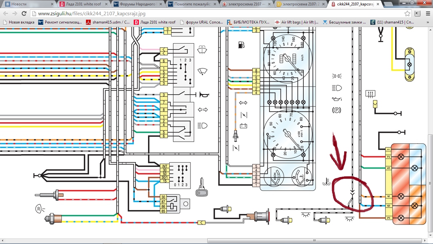Click the fuel pump symbol in the diagram
433x244 pixels.
point(241,44)
